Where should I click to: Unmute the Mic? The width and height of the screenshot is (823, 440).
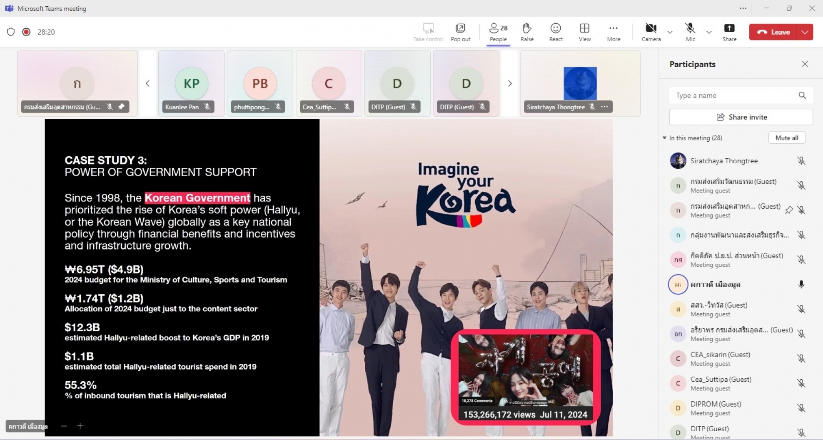[690, 32]
